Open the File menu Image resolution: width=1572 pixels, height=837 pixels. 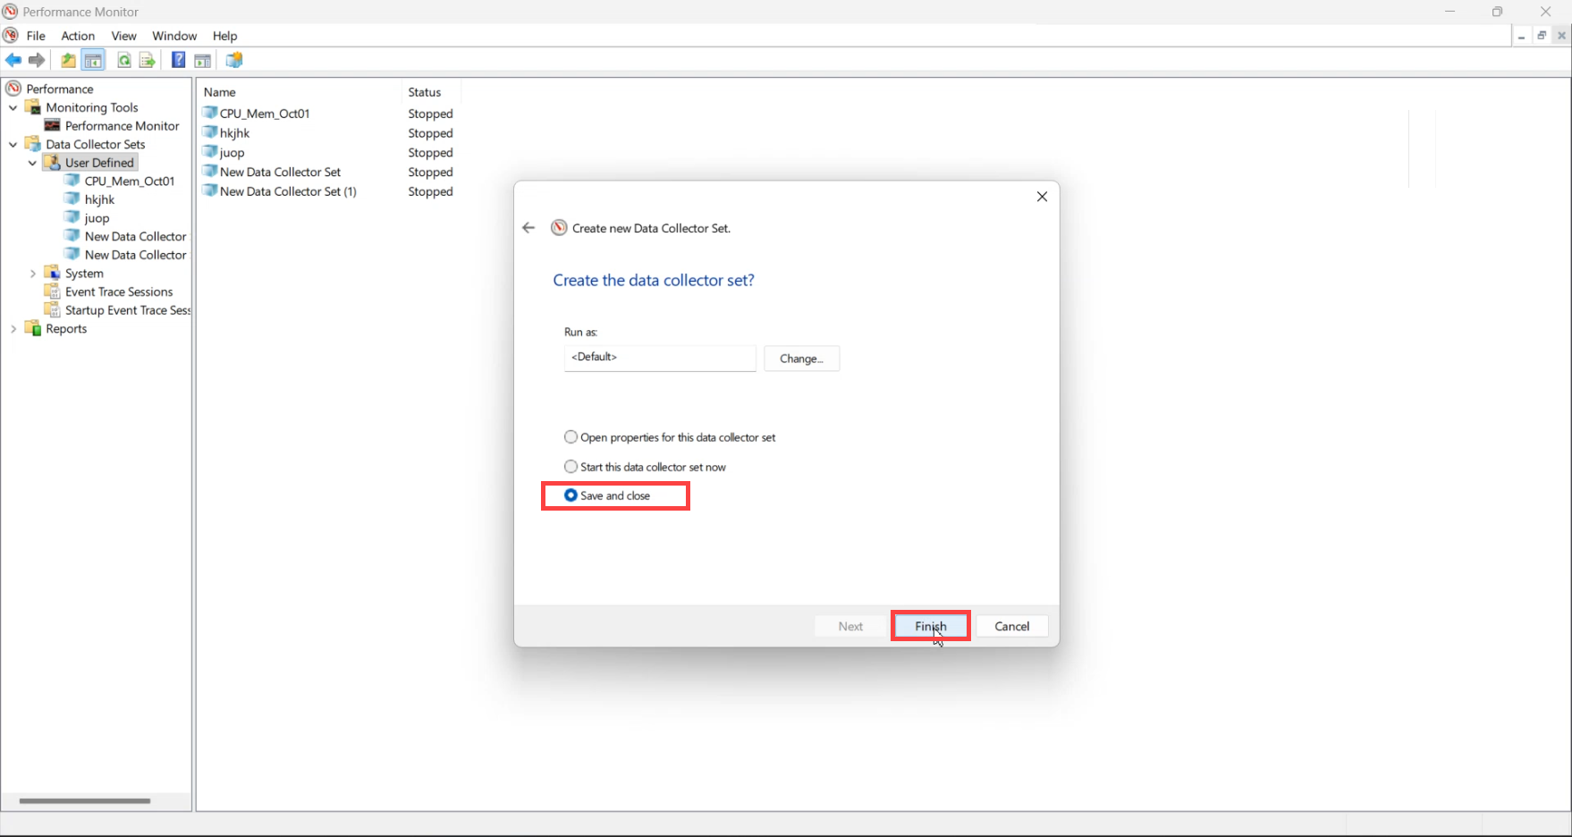coord(36,36)
